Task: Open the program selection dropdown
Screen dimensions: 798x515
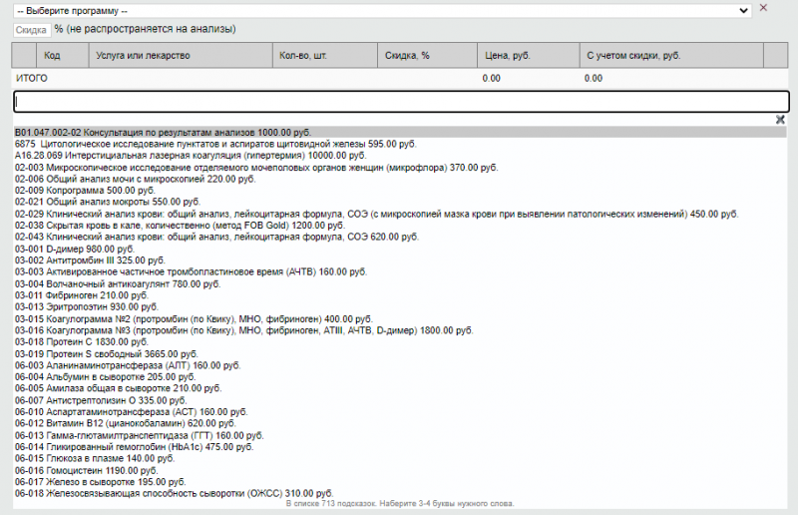Action: (x=383, y=9)
